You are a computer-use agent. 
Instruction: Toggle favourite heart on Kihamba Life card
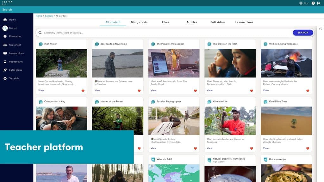click(x=252, y=149)
